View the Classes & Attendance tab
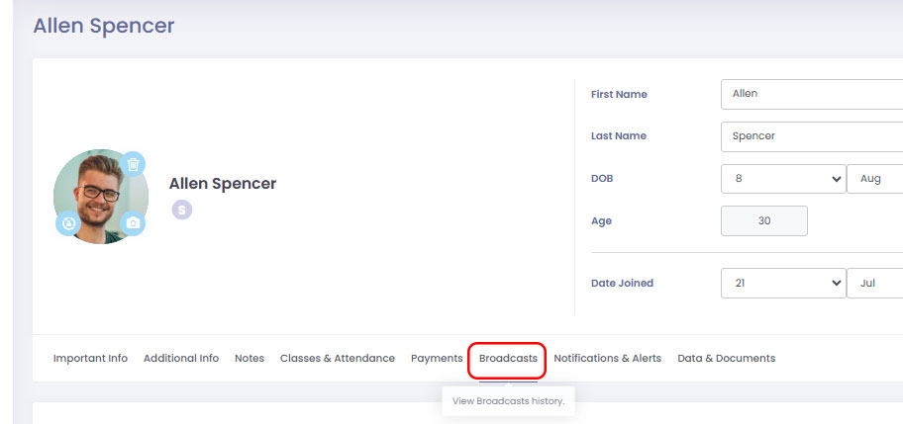903x424 pixels. [337, 359]
